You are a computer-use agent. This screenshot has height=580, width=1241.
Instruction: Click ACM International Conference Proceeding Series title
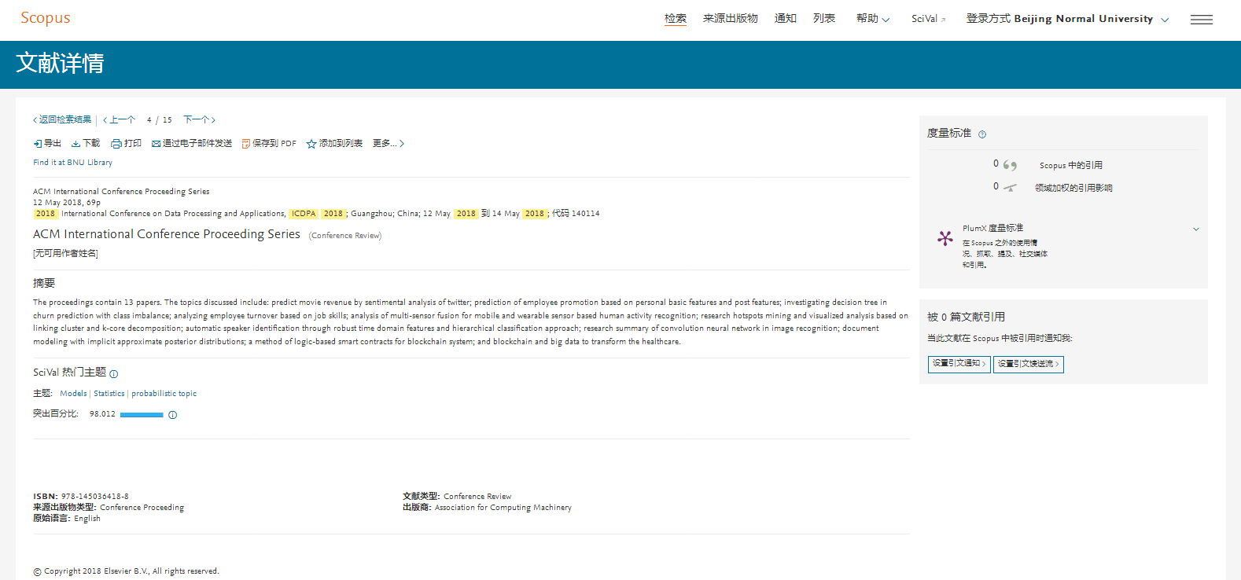167,234
